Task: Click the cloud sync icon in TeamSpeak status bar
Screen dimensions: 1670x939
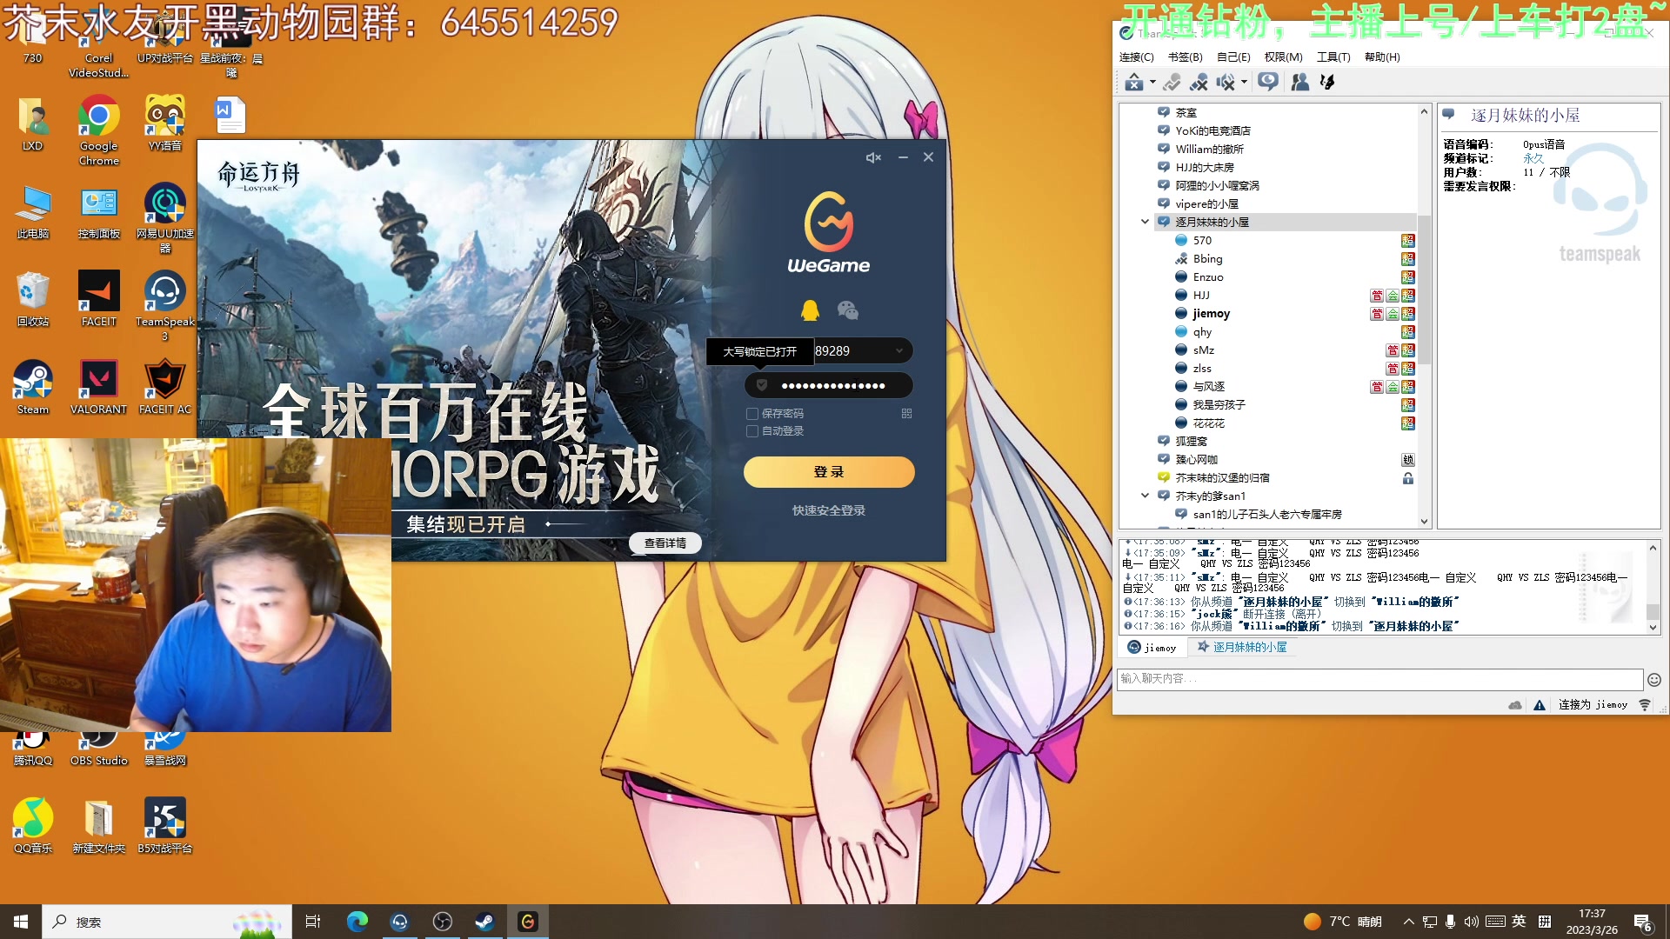Action: (1515, 705)
